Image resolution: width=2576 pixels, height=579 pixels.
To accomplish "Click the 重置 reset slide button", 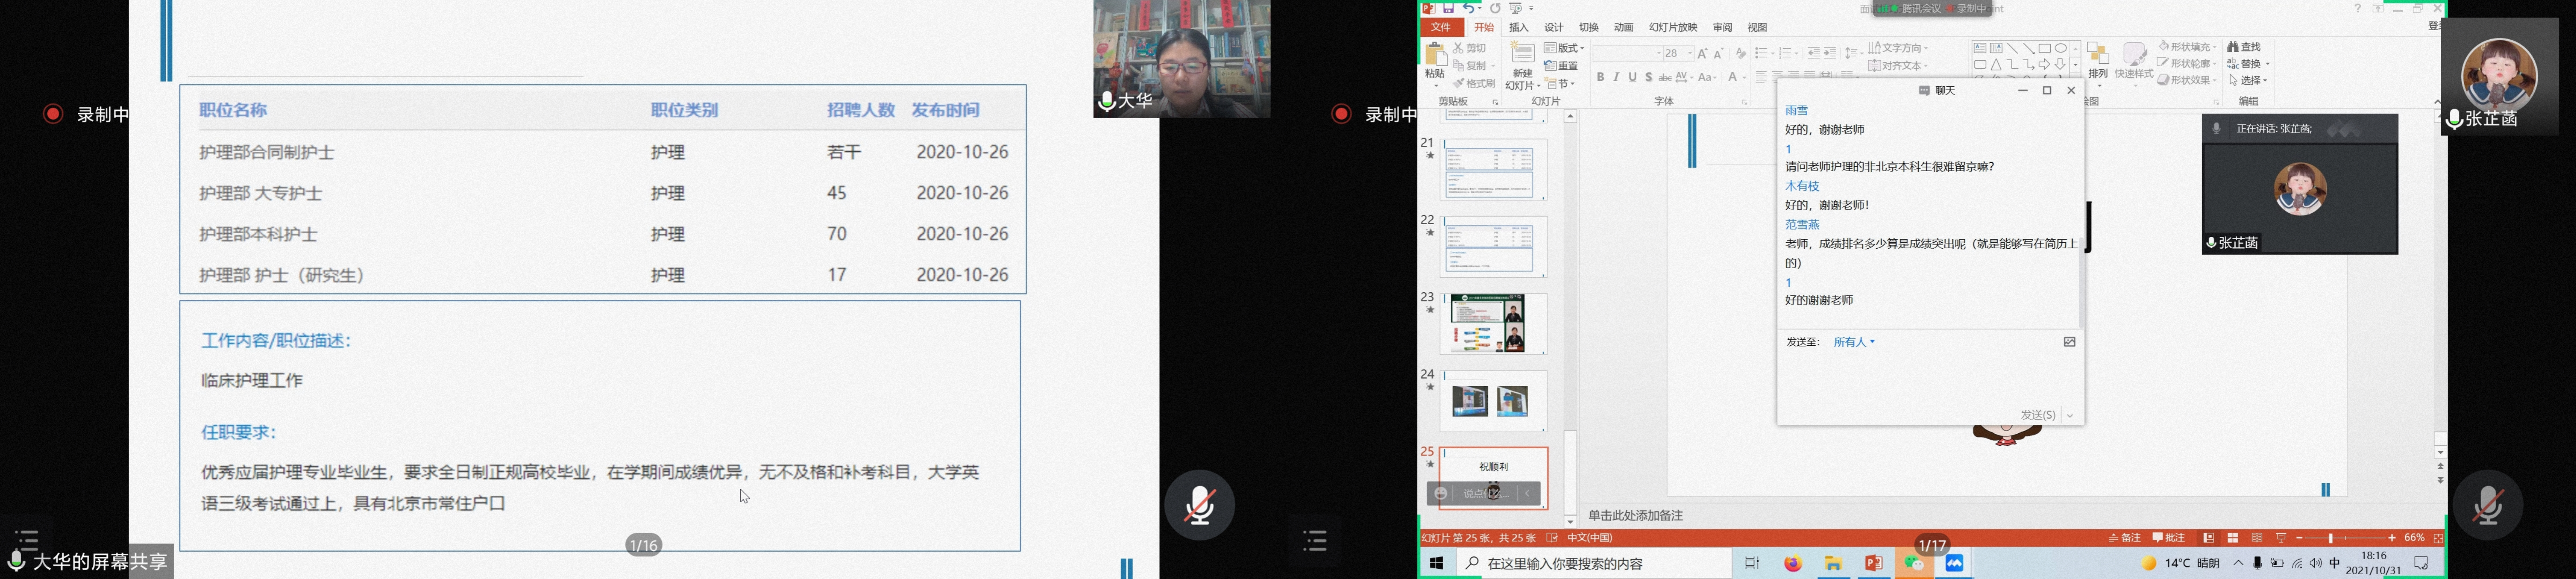I will pos(1562,66).
